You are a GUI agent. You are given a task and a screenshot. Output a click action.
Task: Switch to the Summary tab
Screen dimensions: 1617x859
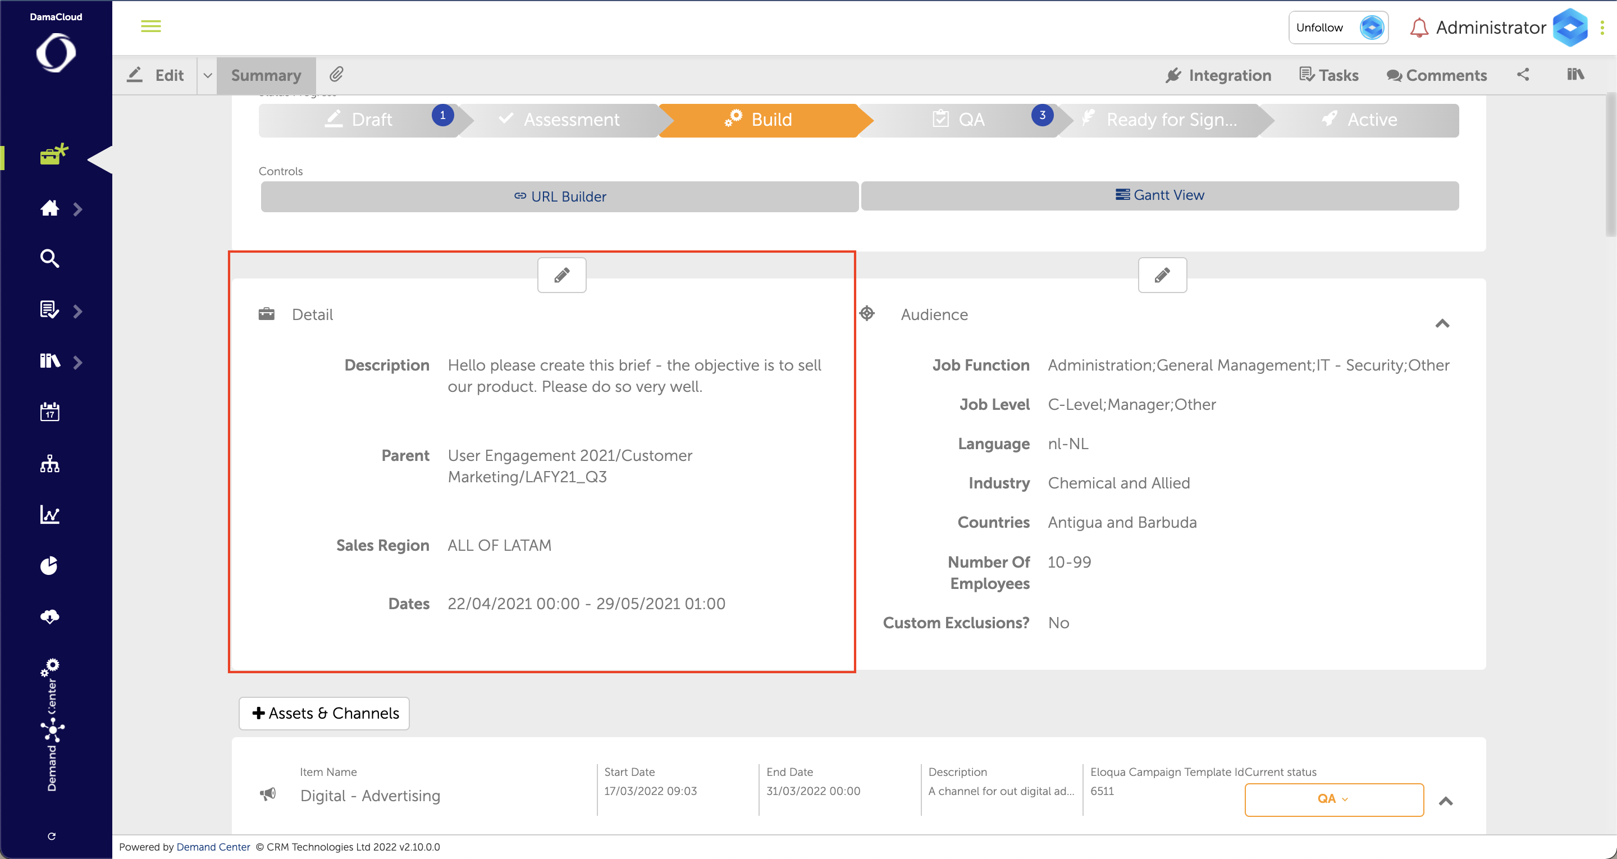[x=266, y=75]
